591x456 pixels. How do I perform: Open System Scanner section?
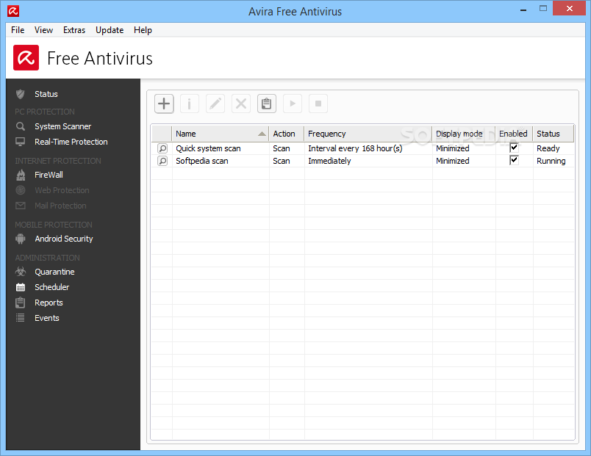[63, 126]
